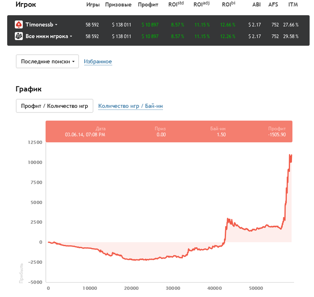The image size is (314, 297).
Task: Click the peak of the profit graph
Action: click(291, 155)
